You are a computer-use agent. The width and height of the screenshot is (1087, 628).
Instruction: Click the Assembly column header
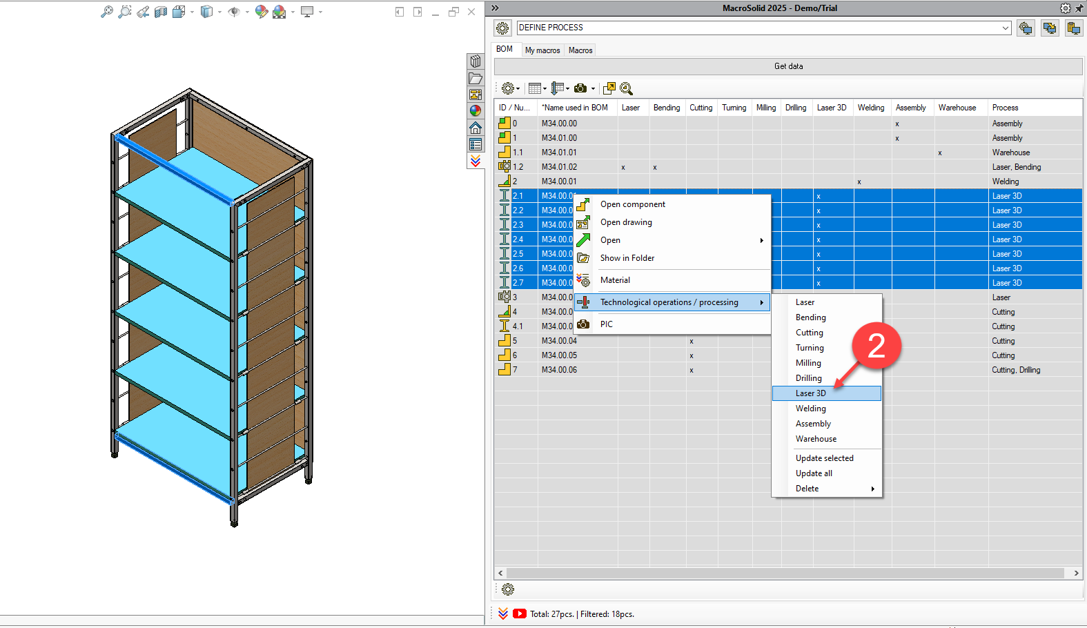912,108
